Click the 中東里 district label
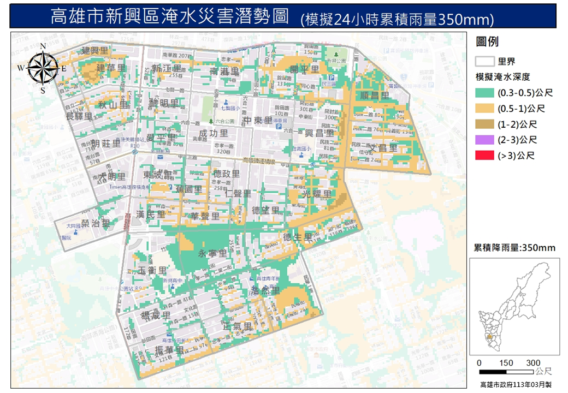568x393 pixels. (x=258, y=120)
